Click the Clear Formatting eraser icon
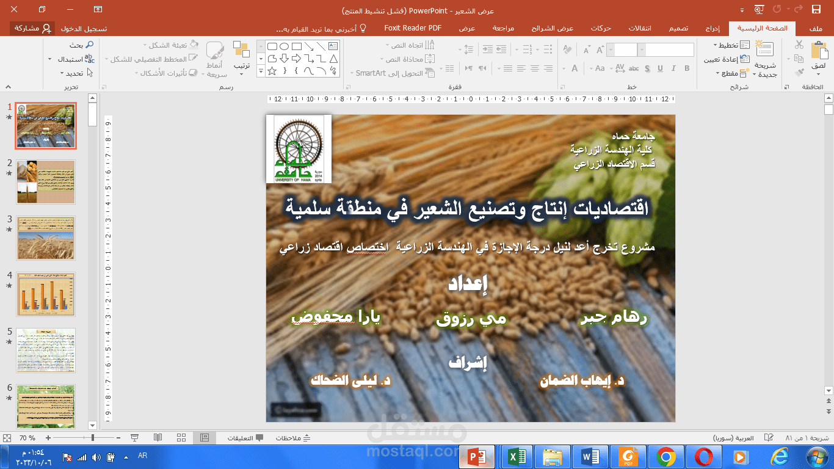Image resolution: width=834 pixels, height=469 pixels. (567, 50)
